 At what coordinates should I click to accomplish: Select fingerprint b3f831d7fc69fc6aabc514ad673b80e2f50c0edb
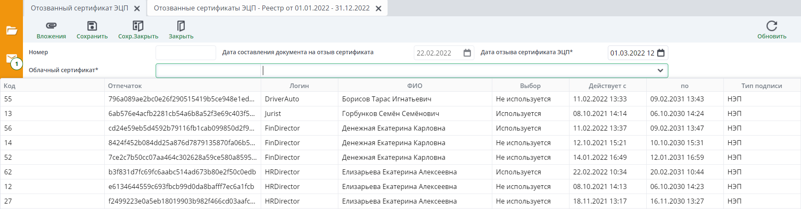182,172
